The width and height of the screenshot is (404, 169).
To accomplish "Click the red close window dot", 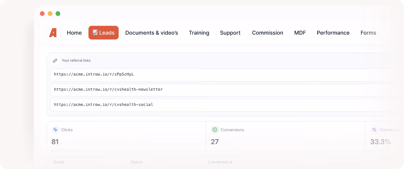I will click(42, 14).
